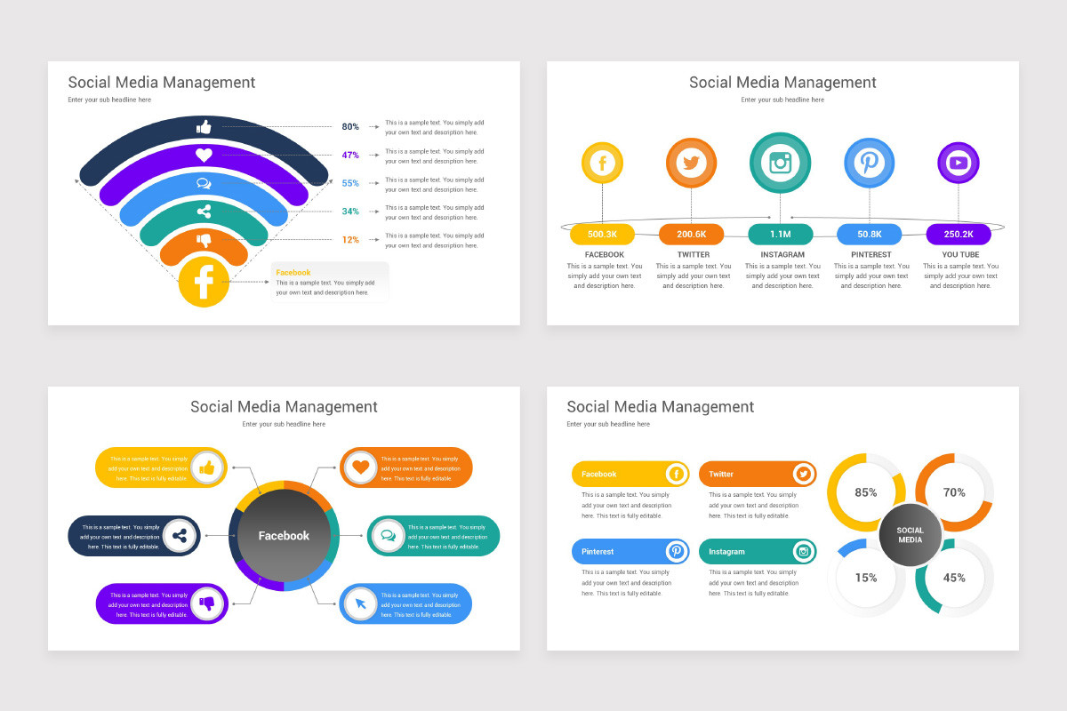The image size is (1067, 711).
Task: Select the FACEBOOK label under 500.3K
Action: 605,255
